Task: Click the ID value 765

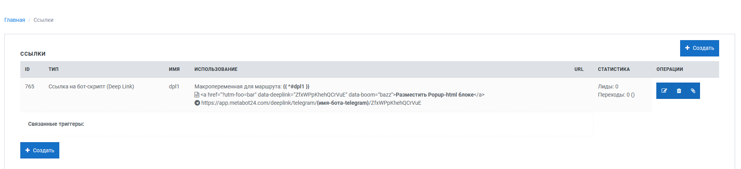Action: [30, 86]
